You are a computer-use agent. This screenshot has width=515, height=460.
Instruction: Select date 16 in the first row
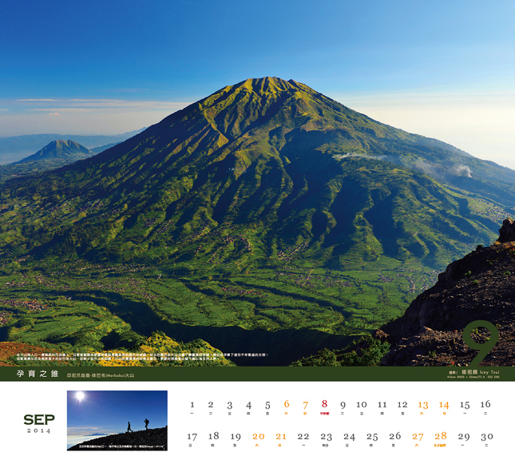(485, 404)
